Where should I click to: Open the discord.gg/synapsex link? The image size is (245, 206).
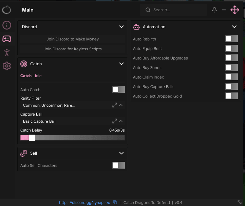click(84, 203)
